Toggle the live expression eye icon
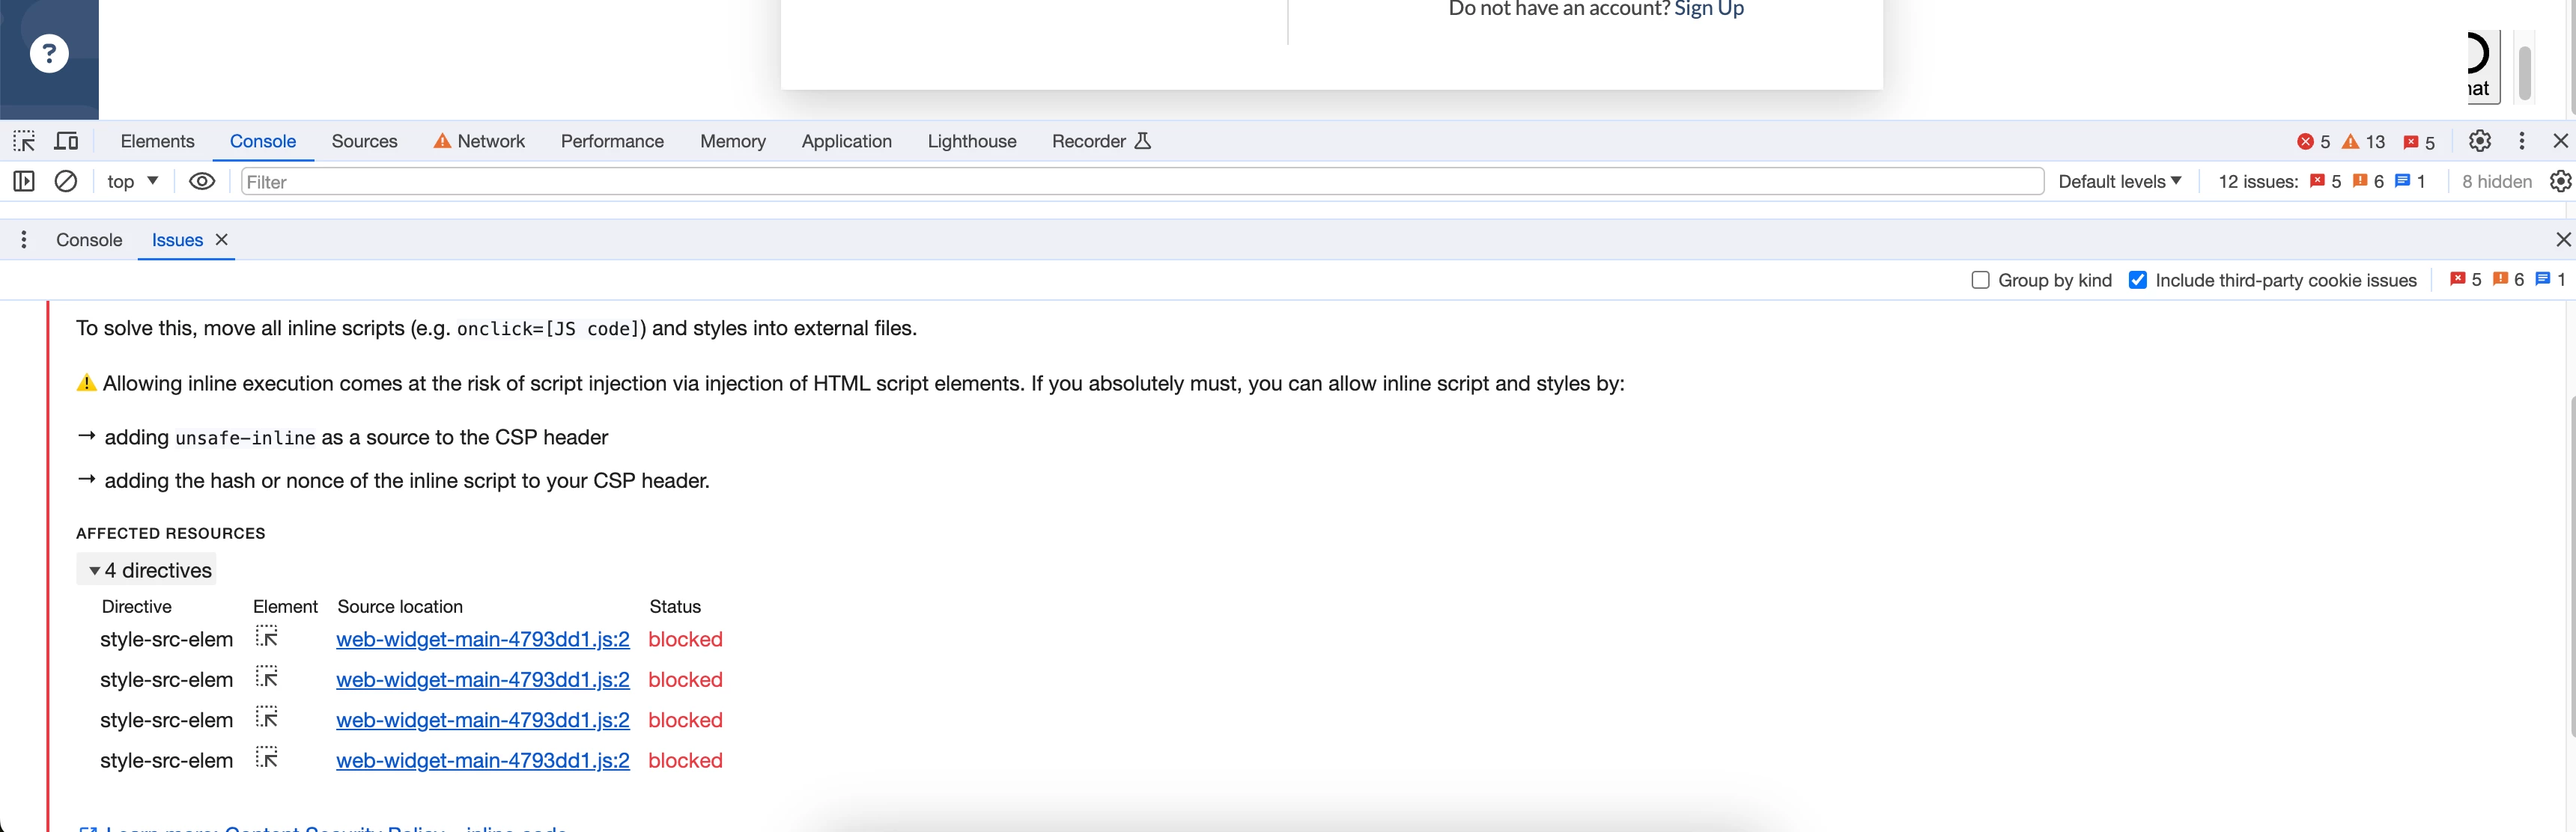This screenshot has height=832, width=2576. coord(202,181)
